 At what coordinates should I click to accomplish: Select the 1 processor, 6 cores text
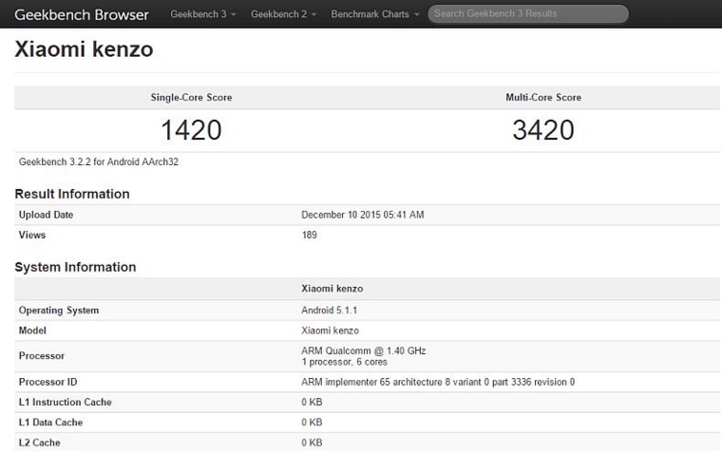coord(345,362)
